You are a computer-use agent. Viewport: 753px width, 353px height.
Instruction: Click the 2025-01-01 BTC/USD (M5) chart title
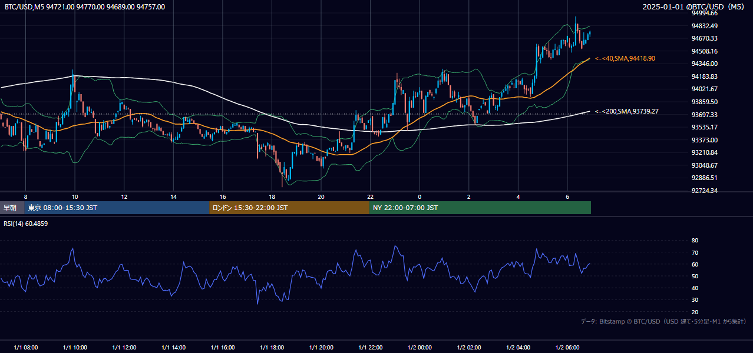click(x=694, y=6)
